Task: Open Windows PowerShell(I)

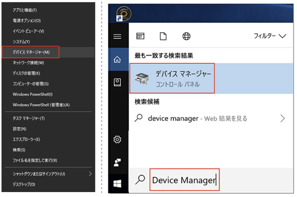Action: [x=48, y=94]
